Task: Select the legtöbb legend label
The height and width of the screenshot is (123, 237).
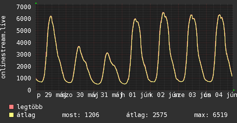Action: click(30, 107)
